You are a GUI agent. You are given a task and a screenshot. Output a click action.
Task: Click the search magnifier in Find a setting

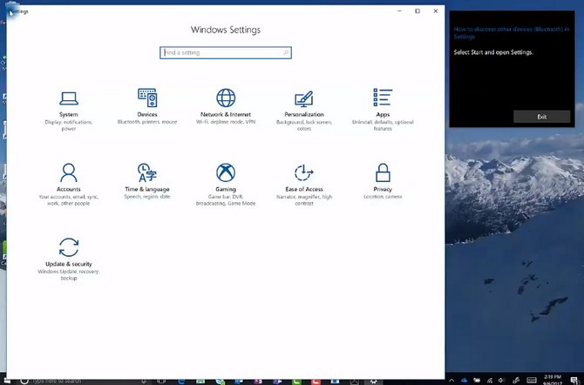tap(285, 53)
